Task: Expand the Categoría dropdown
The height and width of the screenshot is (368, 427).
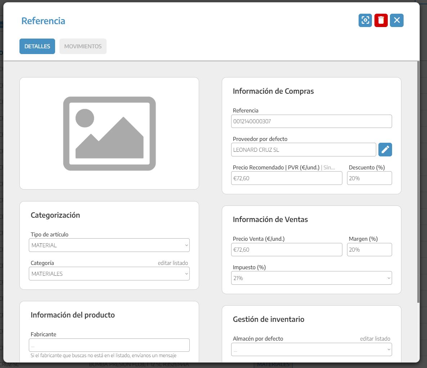Action: point(109,274)
